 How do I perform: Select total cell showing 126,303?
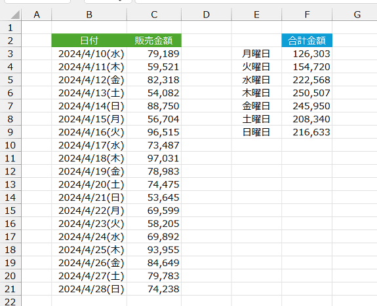click(x=307, y=54)
